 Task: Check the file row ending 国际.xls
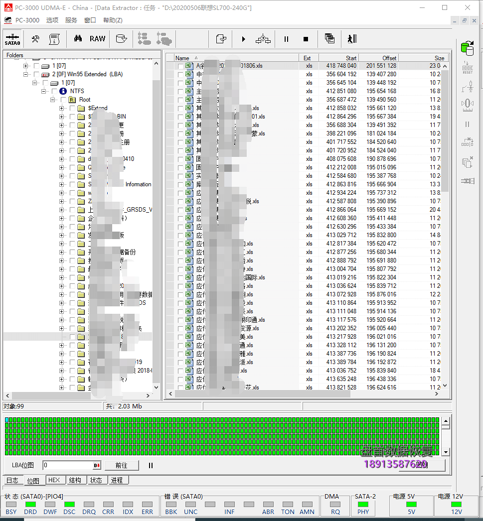pyautogui.click(x=180, y=278)
